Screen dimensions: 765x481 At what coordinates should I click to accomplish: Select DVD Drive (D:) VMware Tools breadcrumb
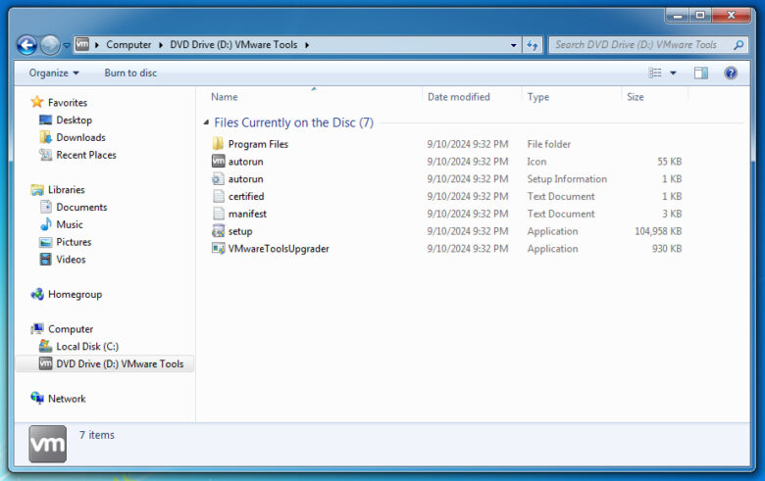point(233,45)
